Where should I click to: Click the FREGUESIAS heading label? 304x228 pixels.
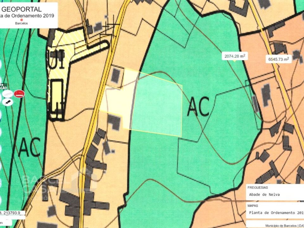click(258, 187)
